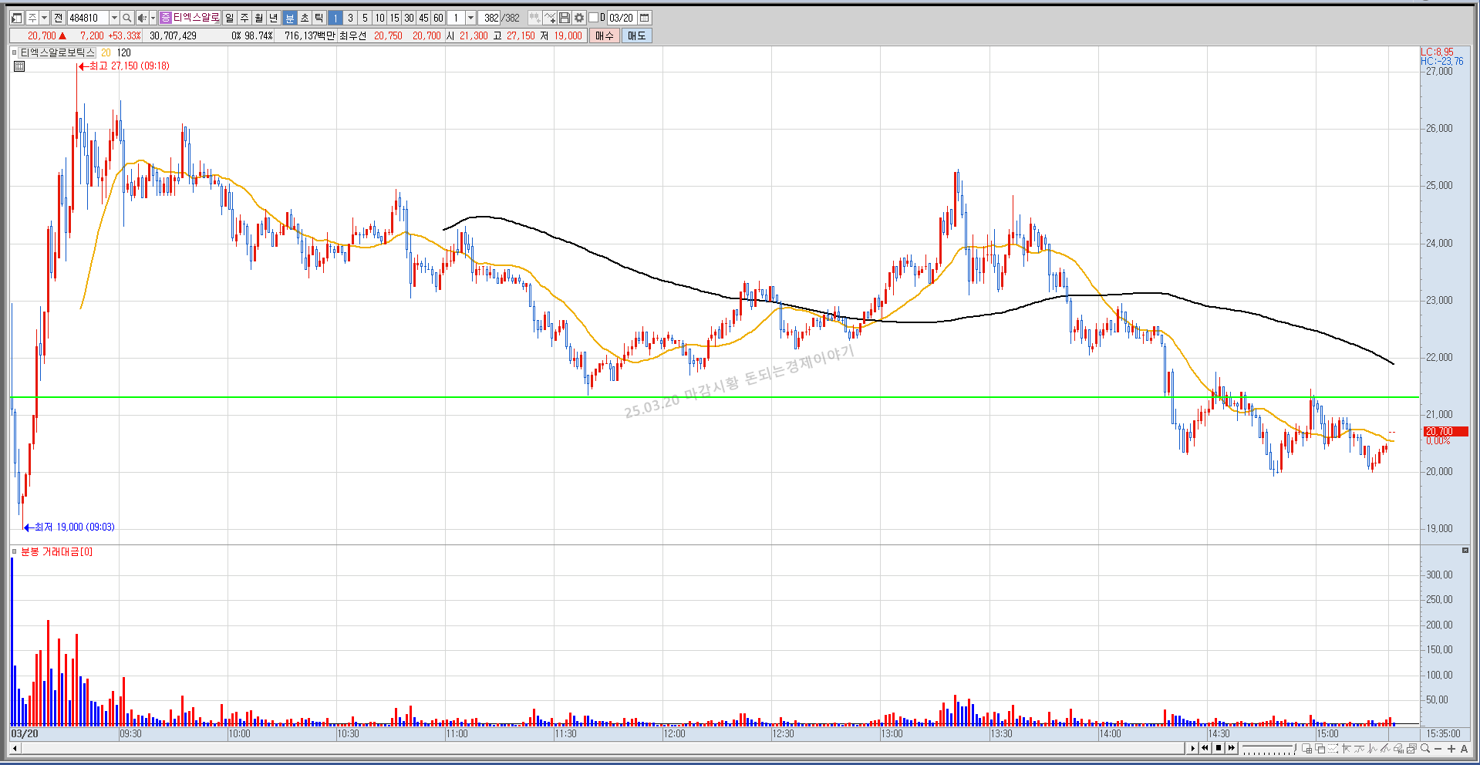Zoom out with the minus icon
1480x765 pixels.
coord(1438,749)
